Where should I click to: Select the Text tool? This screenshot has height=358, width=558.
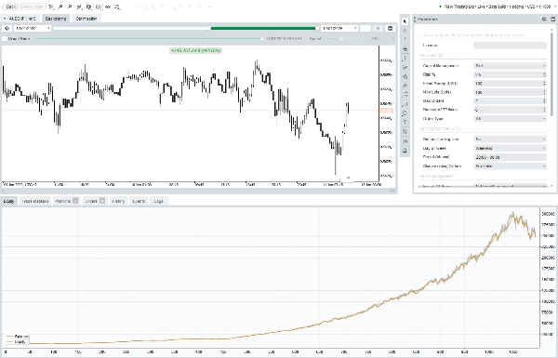click(x=405, y=123)
